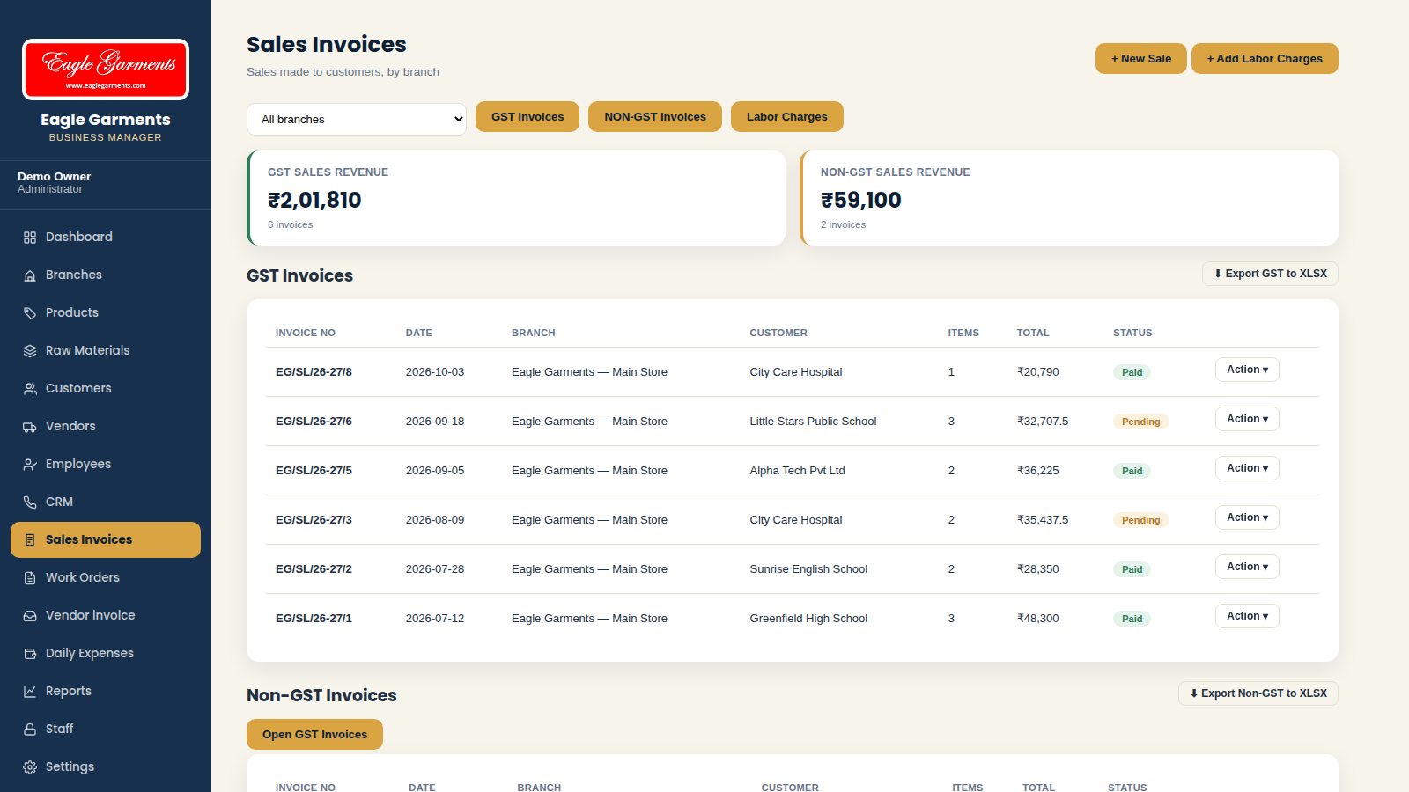Click the CRM phone icon

(30, 502)
